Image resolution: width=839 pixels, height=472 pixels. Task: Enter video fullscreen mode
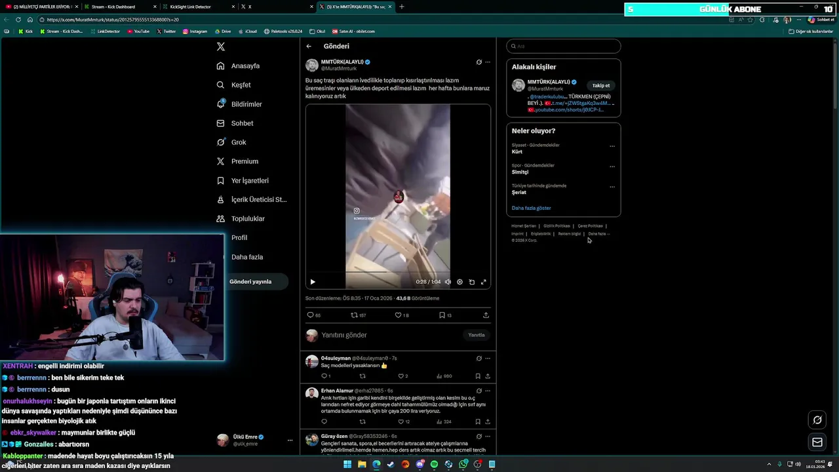pyautogui.click(x=484, y=282)
